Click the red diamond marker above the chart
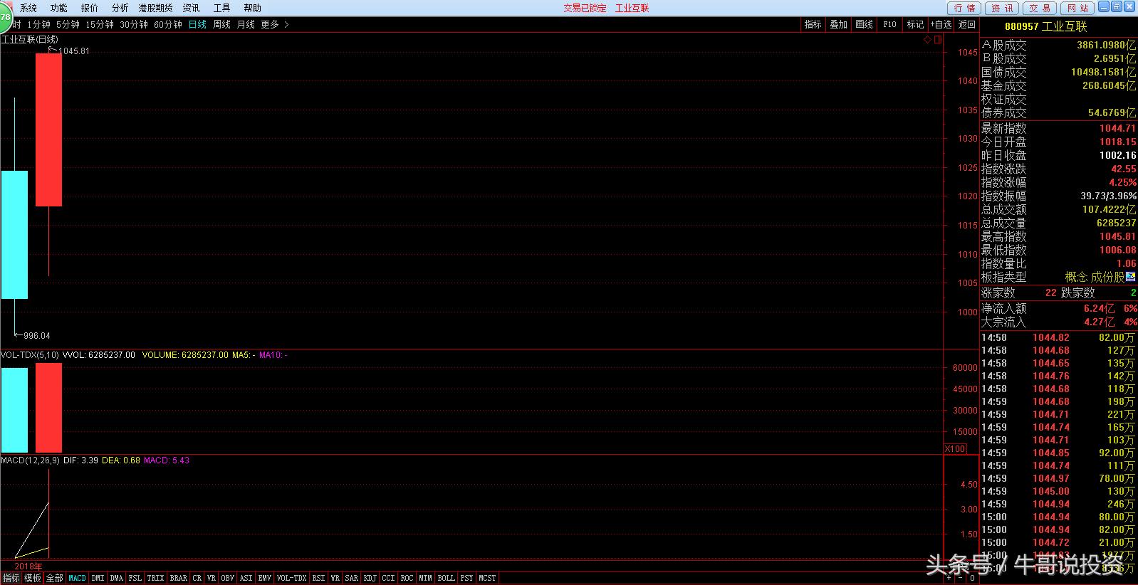 pos(927,40)
